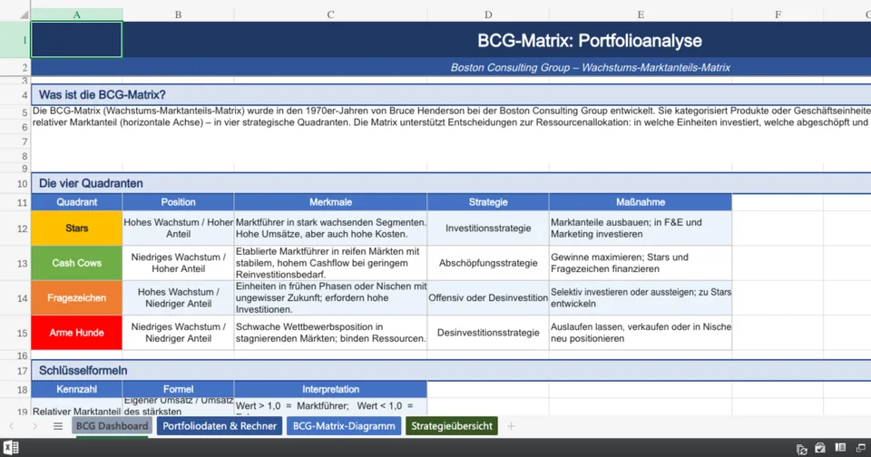Click the subtitle 'Boston Consulting Group – Wachstums-Marktanteils-Matrix'
The image size is (871, 457).
tap(590, 68)
